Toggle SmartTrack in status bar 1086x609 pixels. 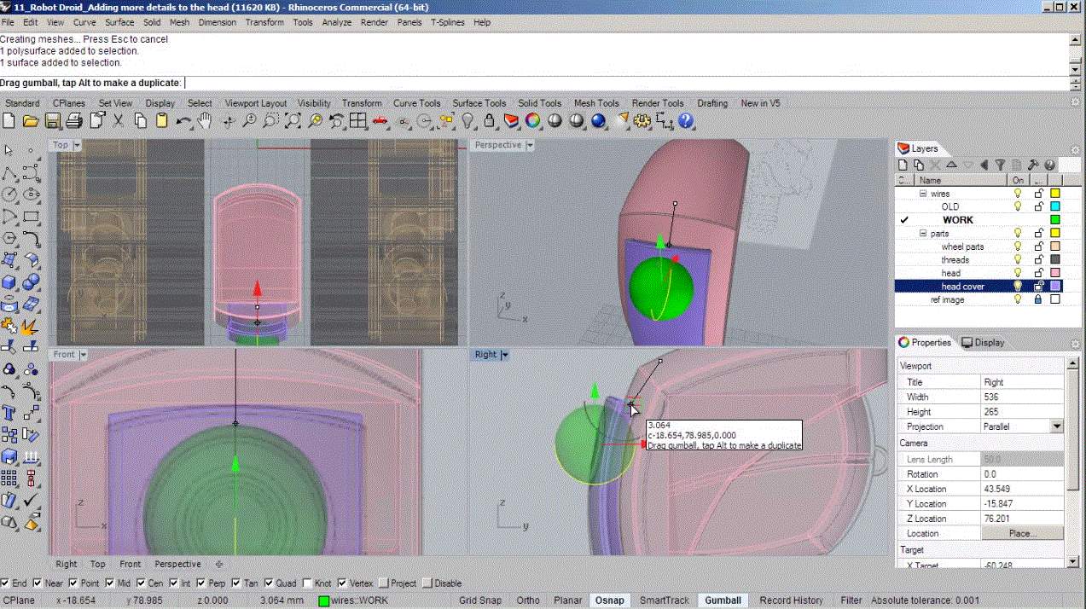click(665, 600)
